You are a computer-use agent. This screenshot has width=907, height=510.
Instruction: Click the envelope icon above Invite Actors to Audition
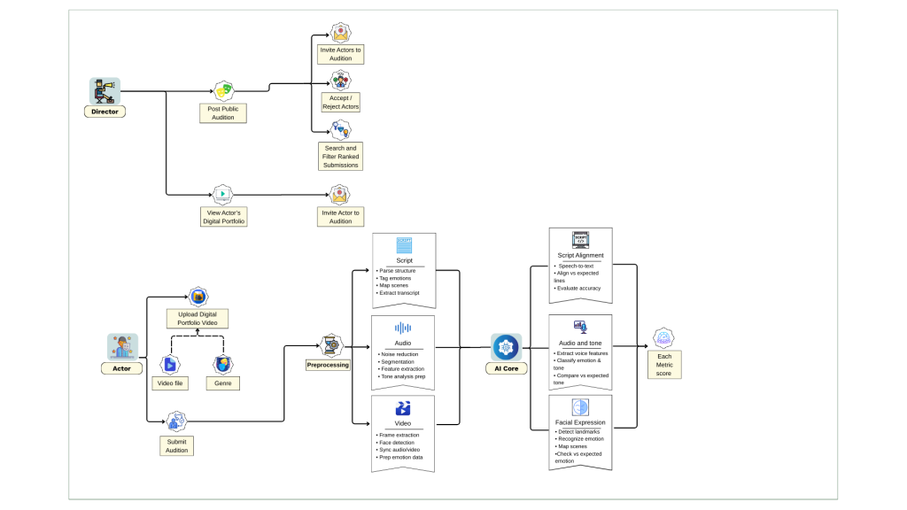[x=341, y=33]
